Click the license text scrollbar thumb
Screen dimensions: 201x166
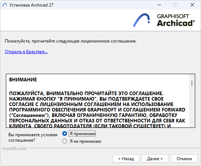pos(192,83)
